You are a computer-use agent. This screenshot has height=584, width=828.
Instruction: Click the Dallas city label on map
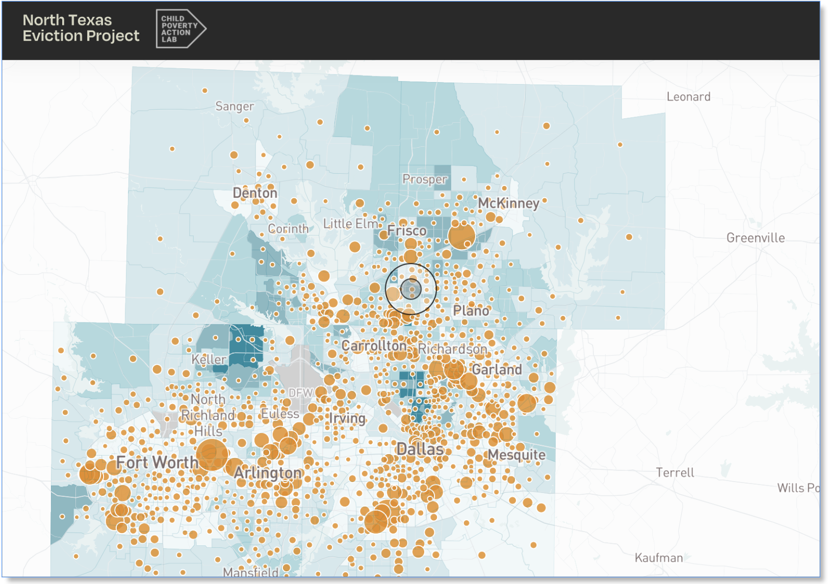pos(420,449)
